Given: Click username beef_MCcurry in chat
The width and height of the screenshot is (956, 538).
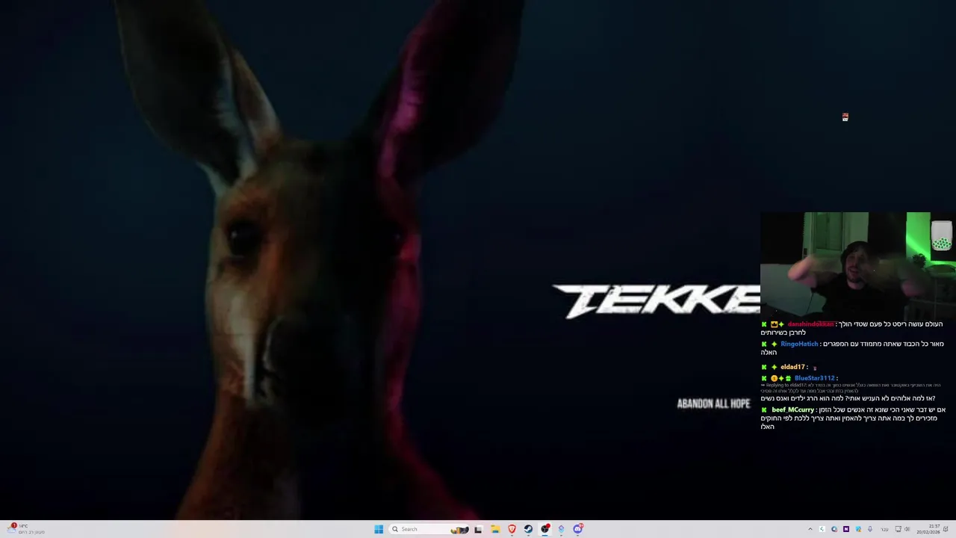Looking at the screenshot, I should (792, 409).
